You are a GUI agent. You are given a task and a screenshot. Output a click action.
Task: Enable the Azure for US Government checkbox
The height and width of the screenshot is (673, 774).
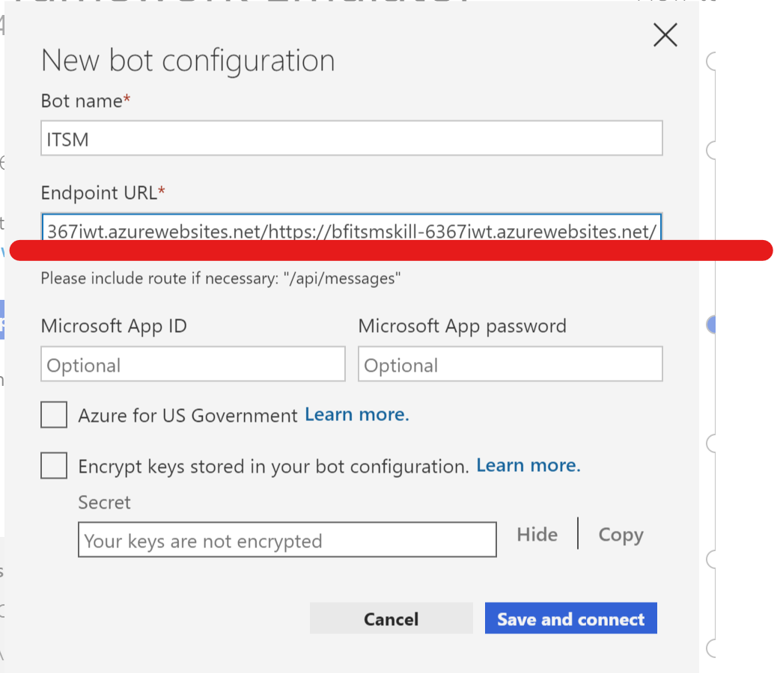pyautogui.click(x=53, y=414)
